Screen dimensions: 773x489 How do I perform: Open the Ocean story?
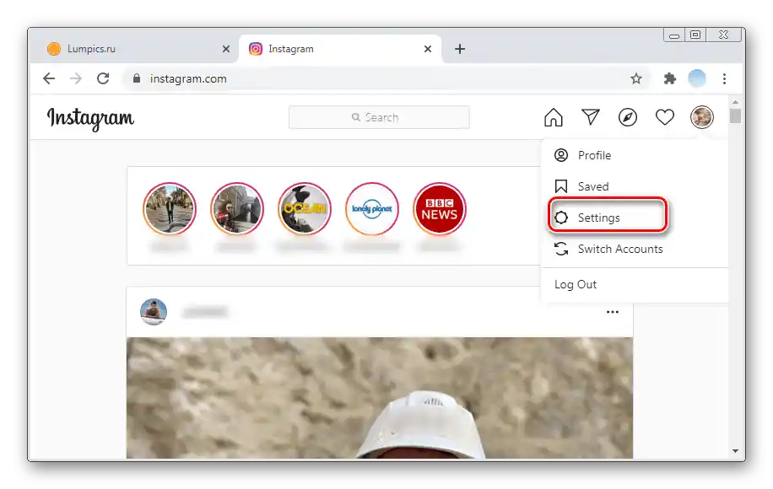click(x=304, y=209)
